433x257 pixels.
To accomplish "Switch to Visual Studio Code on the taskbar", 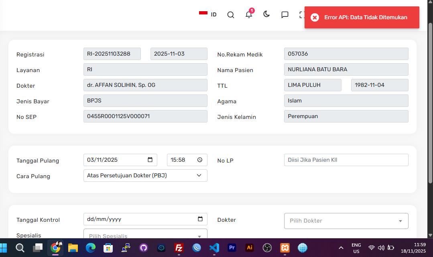I will (x=214, y=248).
